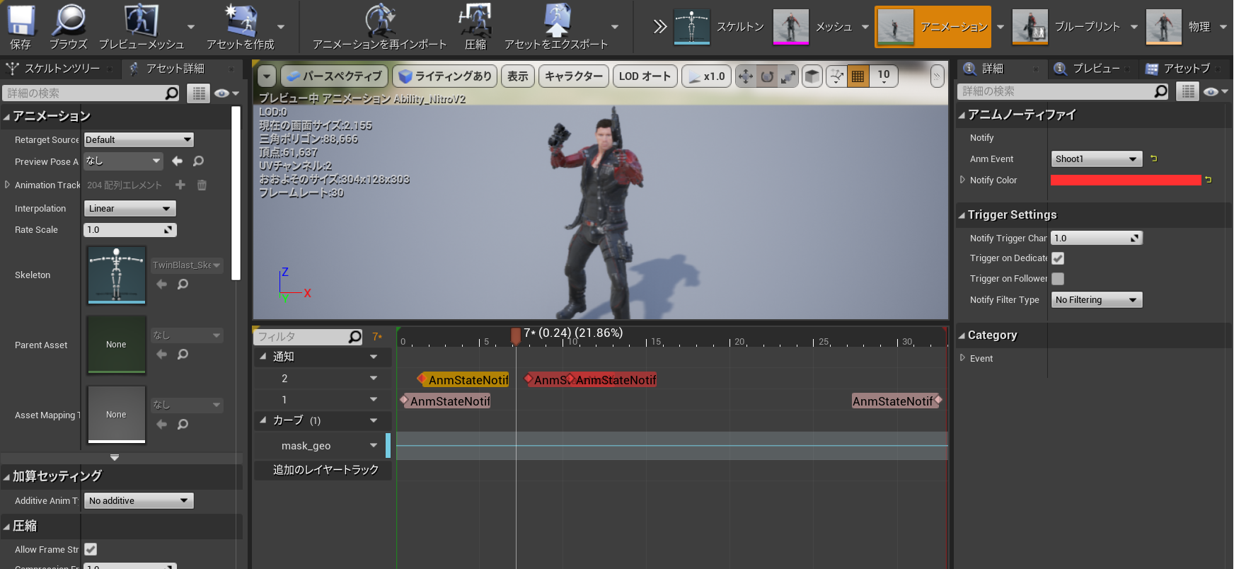The height and width of the screenshot is (569, 1234).
Task: Toggle the coordinate system cube icon
Action: (x=812, y=76)
